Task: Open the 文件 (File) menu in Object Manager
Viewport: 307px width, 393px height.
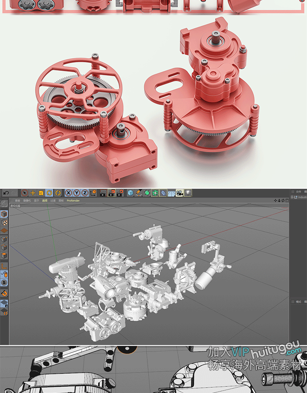Action: 298,191
